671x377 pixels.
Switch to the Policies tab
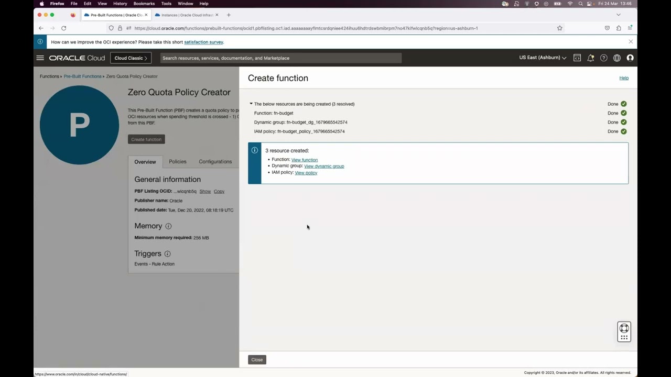[x=178, y=162]
